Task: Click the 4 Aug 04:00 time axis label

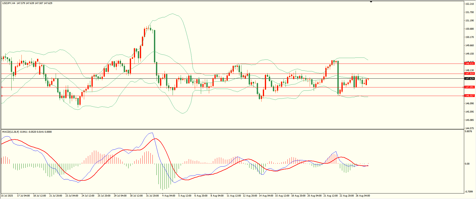Action: (169, 196)
